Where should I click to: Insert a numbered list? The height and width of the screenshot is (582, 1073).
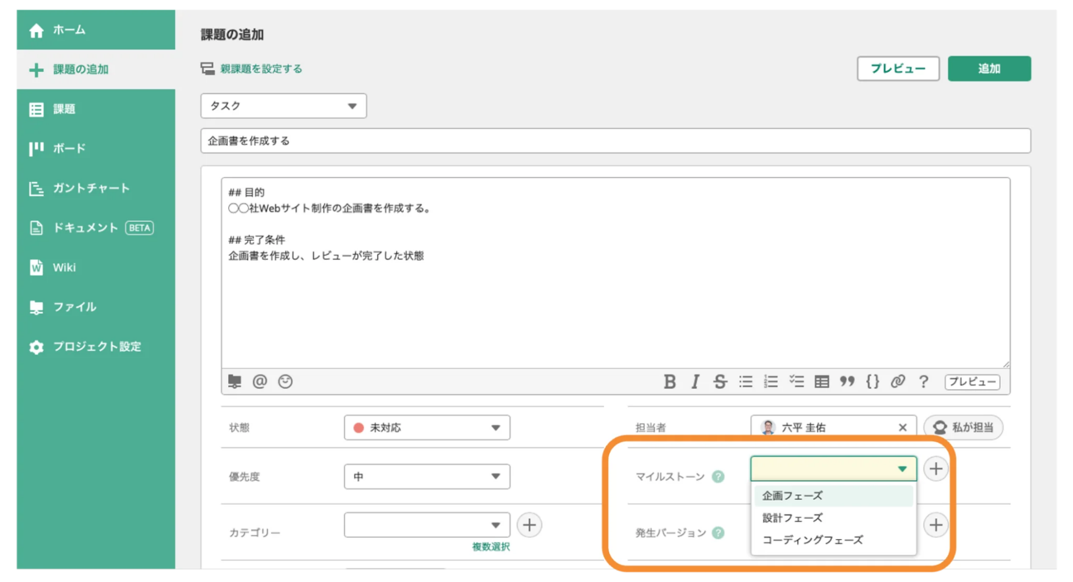pos(771,382)
